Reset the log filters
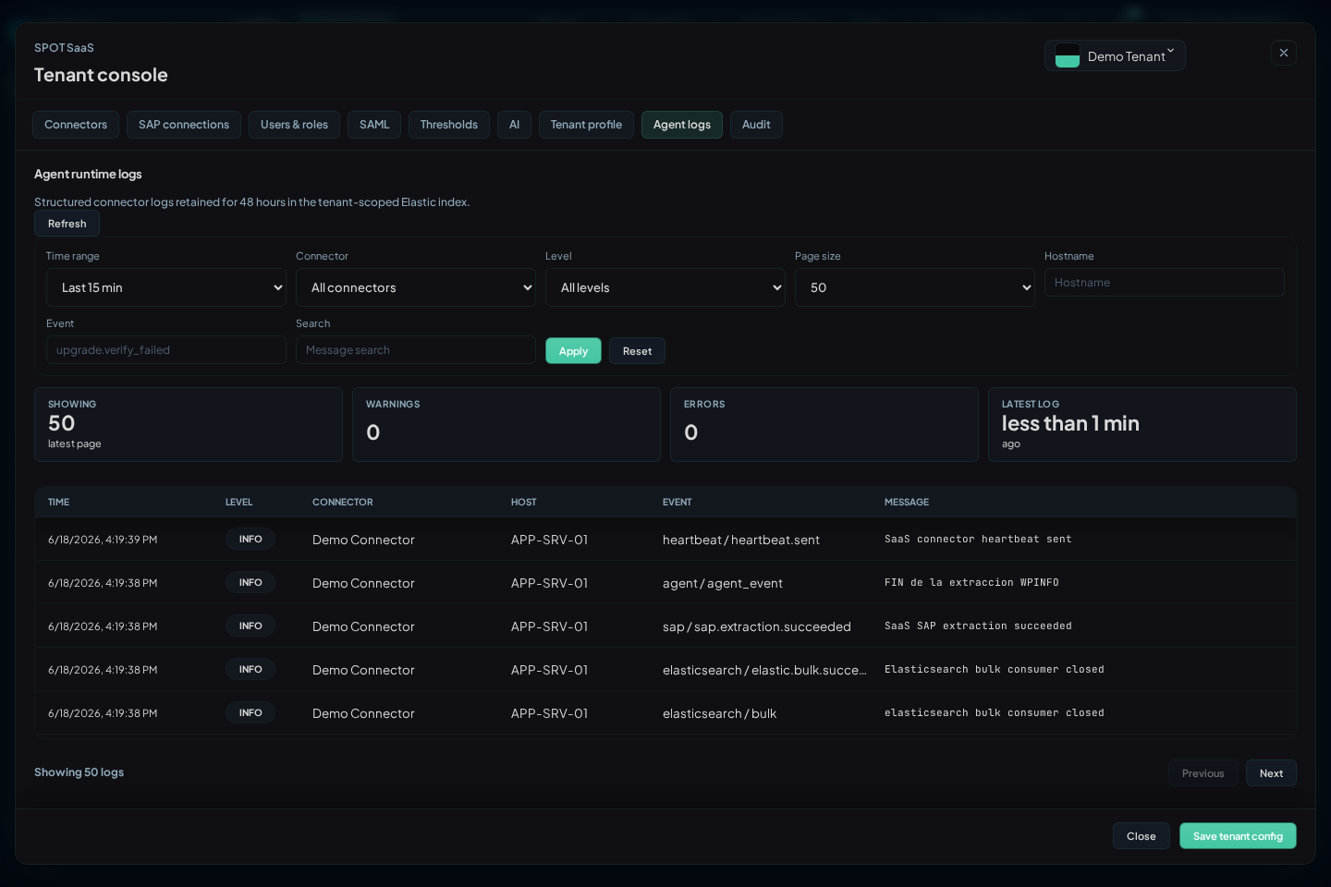Screen dimensions: 1331x887 point(637,351)
